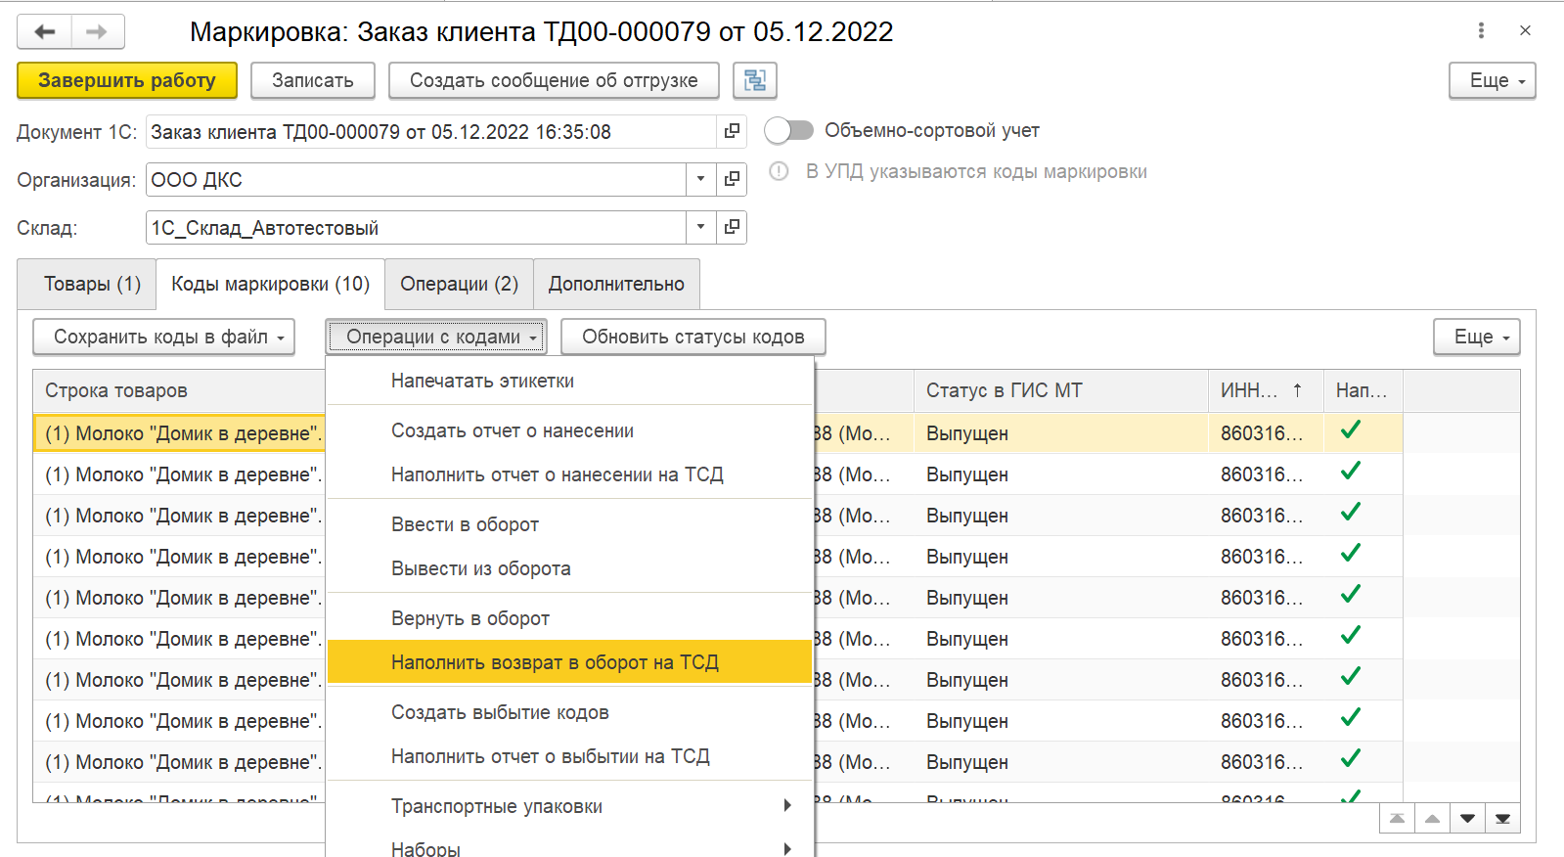Open the top Еще dropdown button
Image resolution: width=1564 pixels, height=857 pixels.
click(1492, 80)
